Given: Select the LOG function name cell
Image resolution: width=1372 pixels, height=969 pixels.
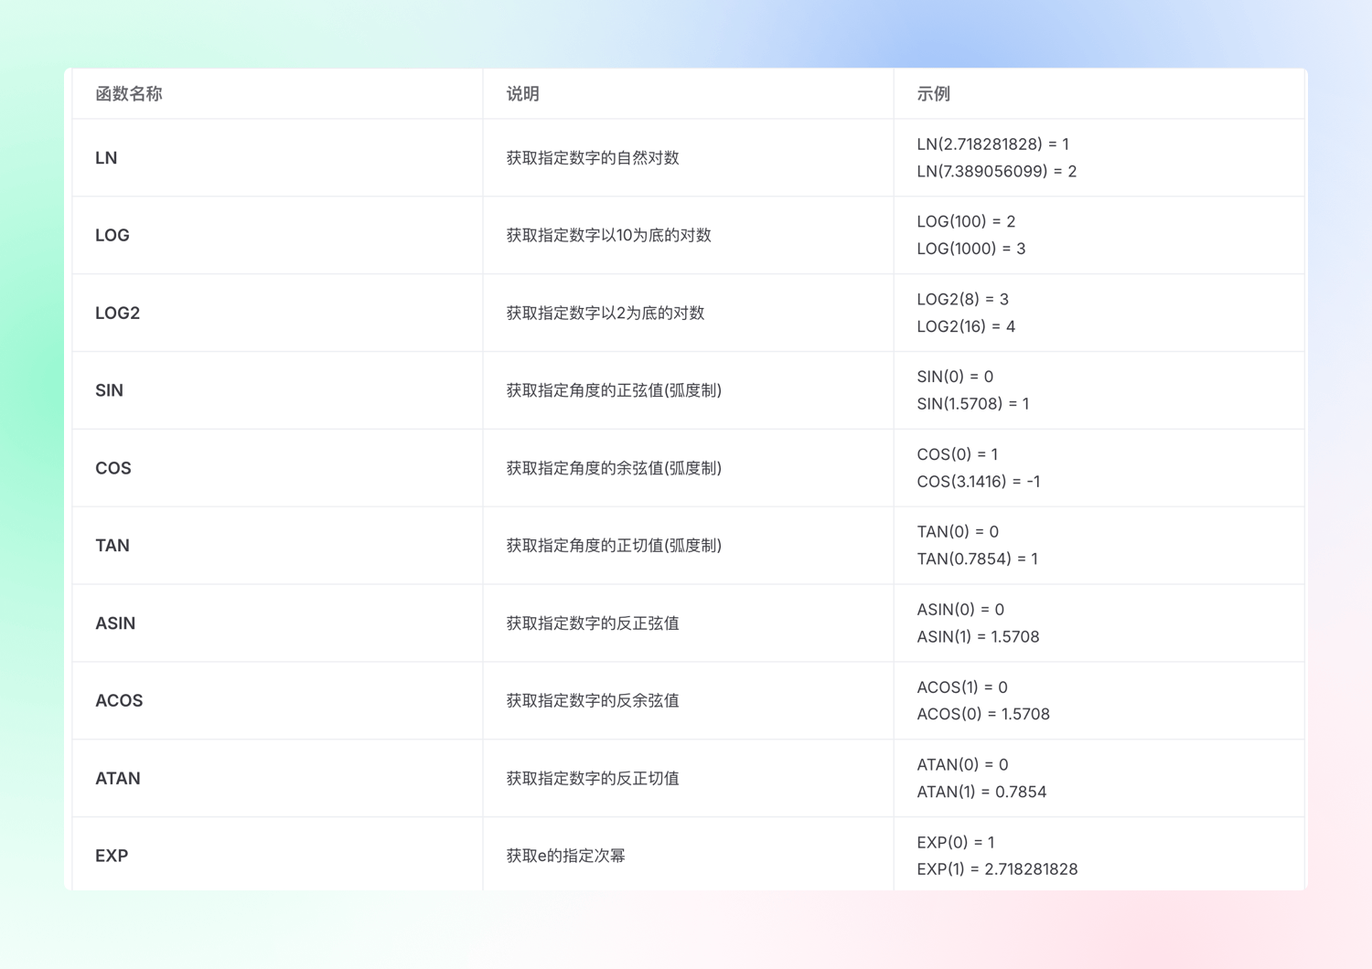Looking at the screenshot, I should point(113,236).
